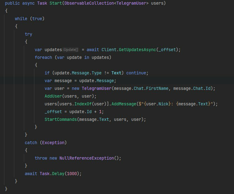Click the NullReferenceException type
234x194 pixels.
tap(87, 158)
